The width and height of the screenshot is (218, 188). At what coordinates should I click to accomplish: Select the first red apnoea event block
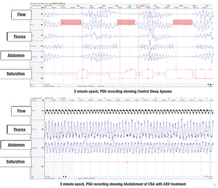(x=71, y=22)
